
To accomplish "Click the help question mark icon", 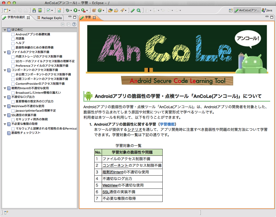I will tap(74, 24).
